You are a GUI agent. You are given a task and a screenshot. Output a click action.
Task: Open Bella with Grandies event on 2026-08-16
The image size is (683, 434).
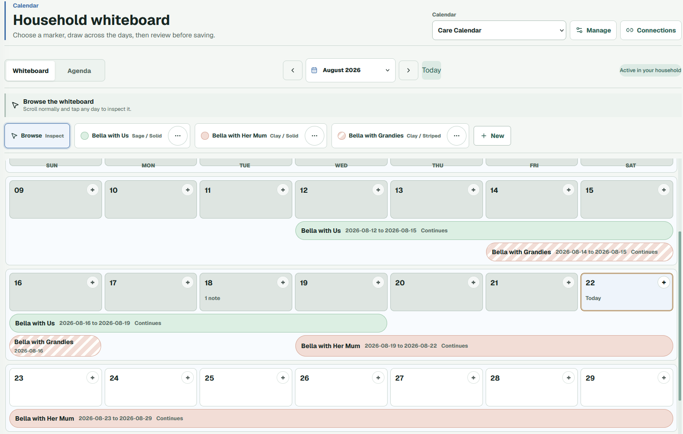pos(55,346)
